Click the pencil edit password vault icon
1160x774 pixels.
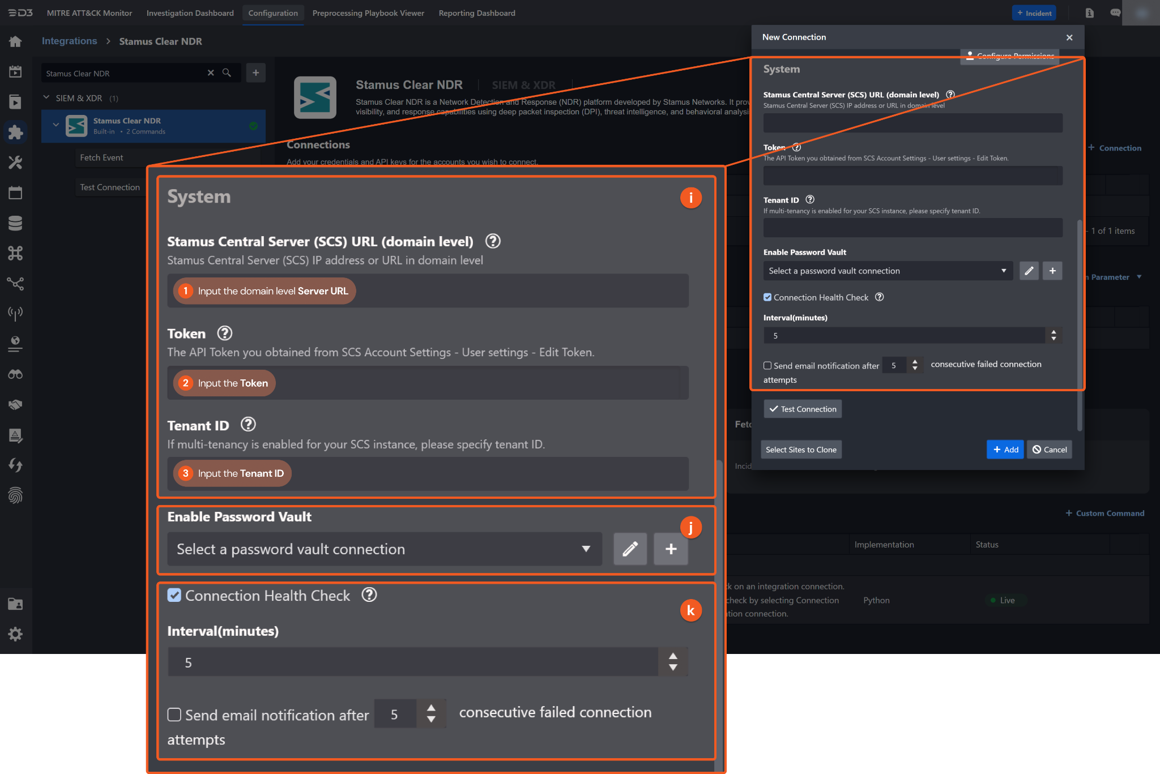pyautogui.click(x=1029, y=271)
